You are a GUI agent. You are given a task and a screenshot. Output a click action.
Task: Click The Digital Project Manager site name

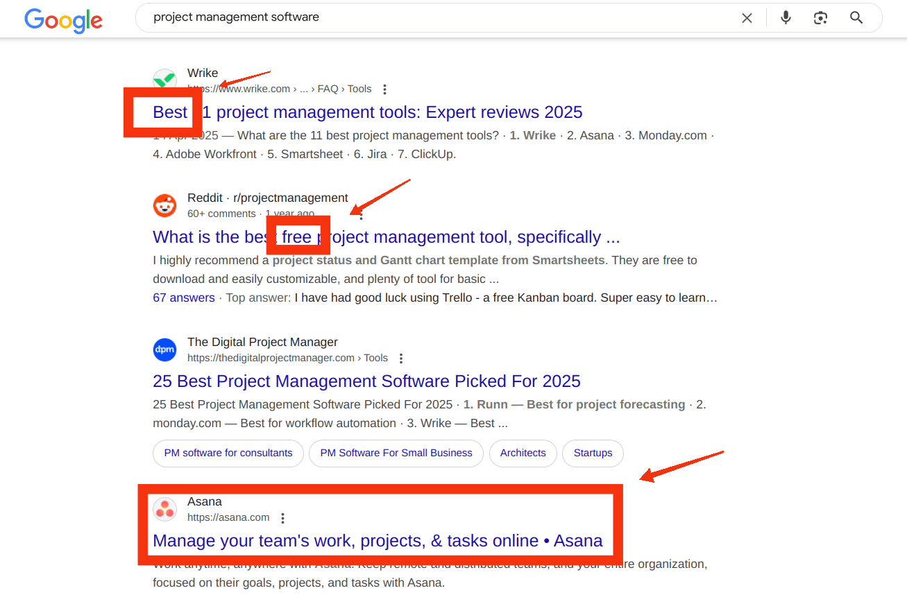262,342
